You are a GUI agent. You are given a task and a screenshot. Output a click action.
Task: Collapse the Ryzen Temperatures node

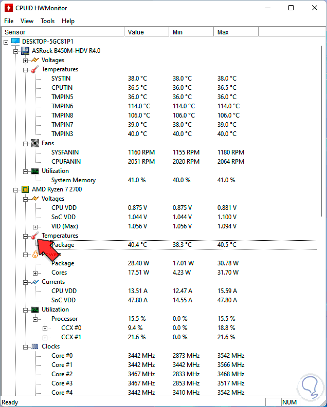point(25,236)
